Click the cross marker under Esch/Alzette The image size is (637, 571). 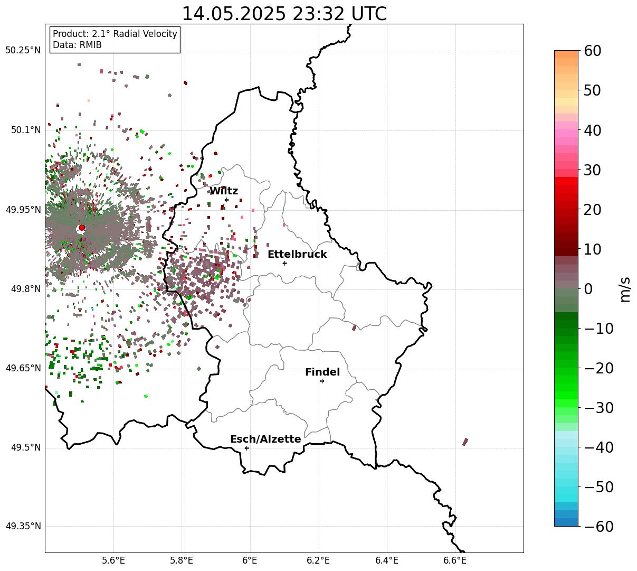pos(246,448)
